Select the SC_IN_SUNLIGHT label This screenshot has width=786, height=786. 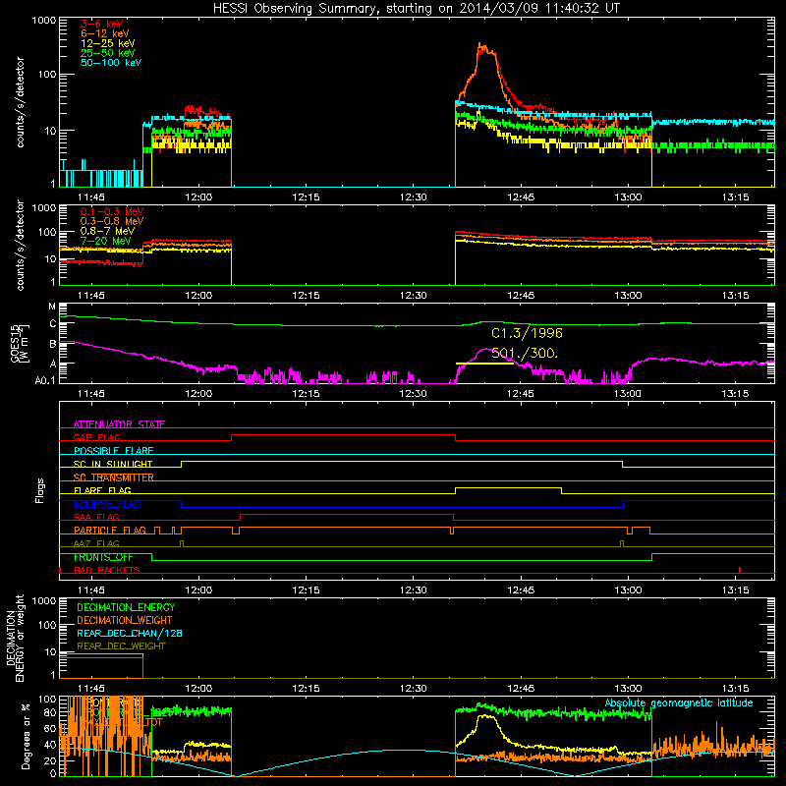coord(113,464)
